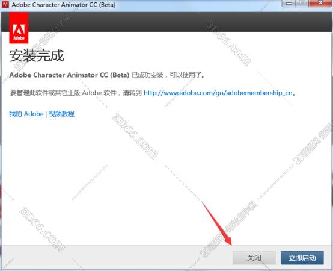Open the adobemembership_cn URL link
This screenshot has width=333, height=271.
click(x=218, y=93)
